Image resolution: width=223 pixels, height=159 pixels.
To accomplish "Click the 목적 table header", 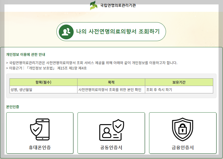I will pyautogui.click(x=111, y=82).
